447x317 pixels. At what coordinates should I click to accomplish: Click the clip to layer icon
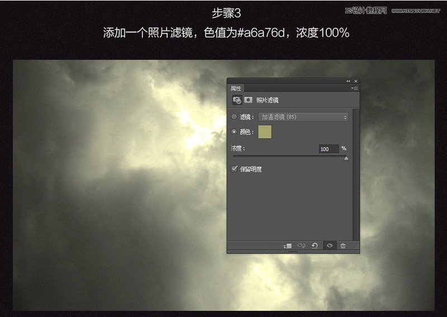[287, 245]
